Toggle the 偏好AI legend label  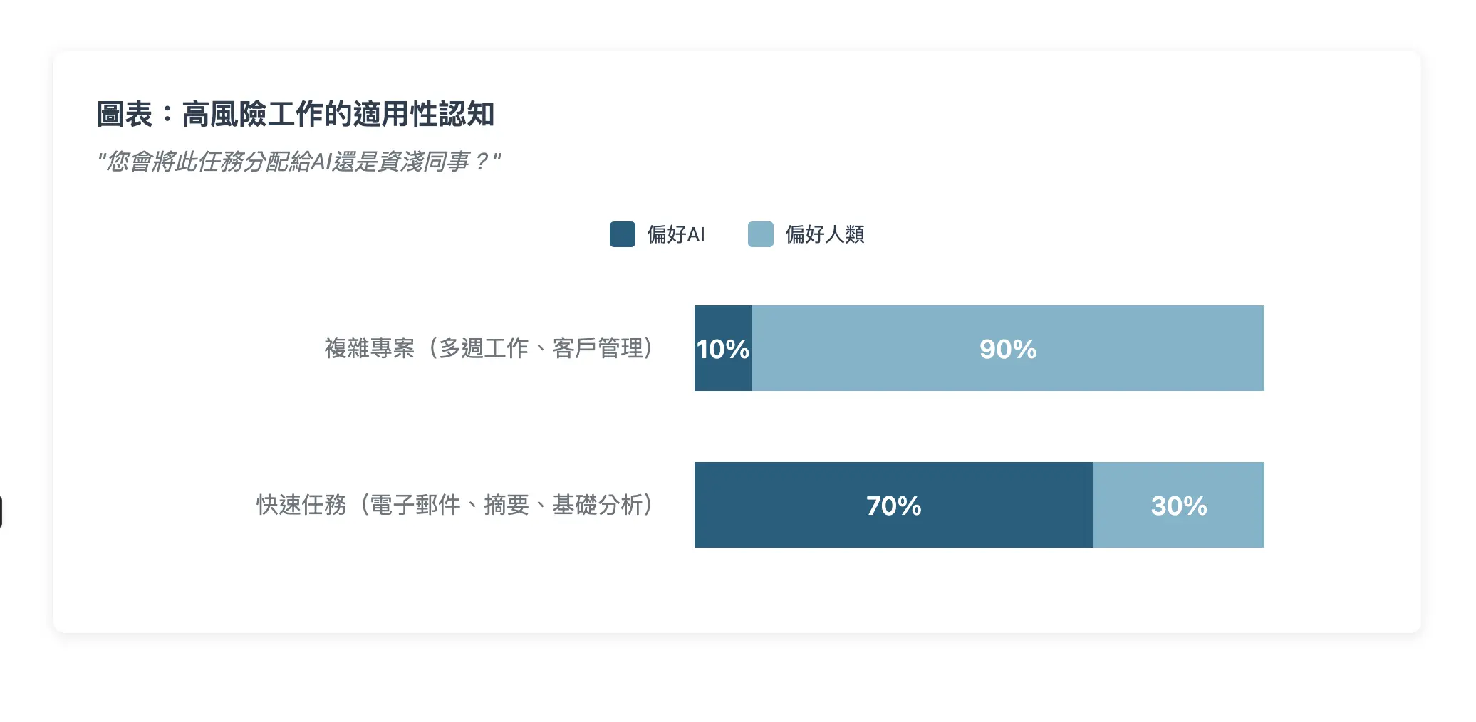pyautogui.click(x=675, y=234)
